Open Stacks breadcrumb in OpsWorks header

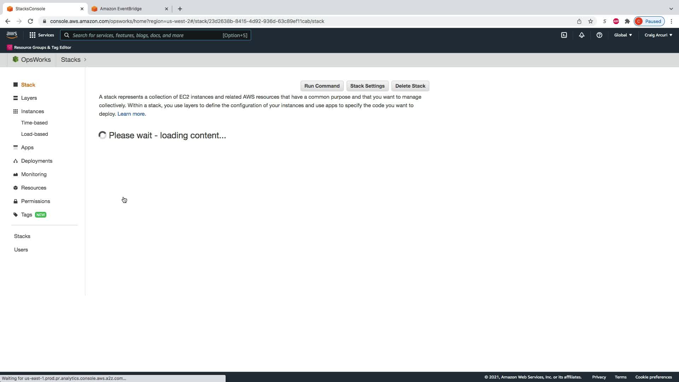pos(71,60)
